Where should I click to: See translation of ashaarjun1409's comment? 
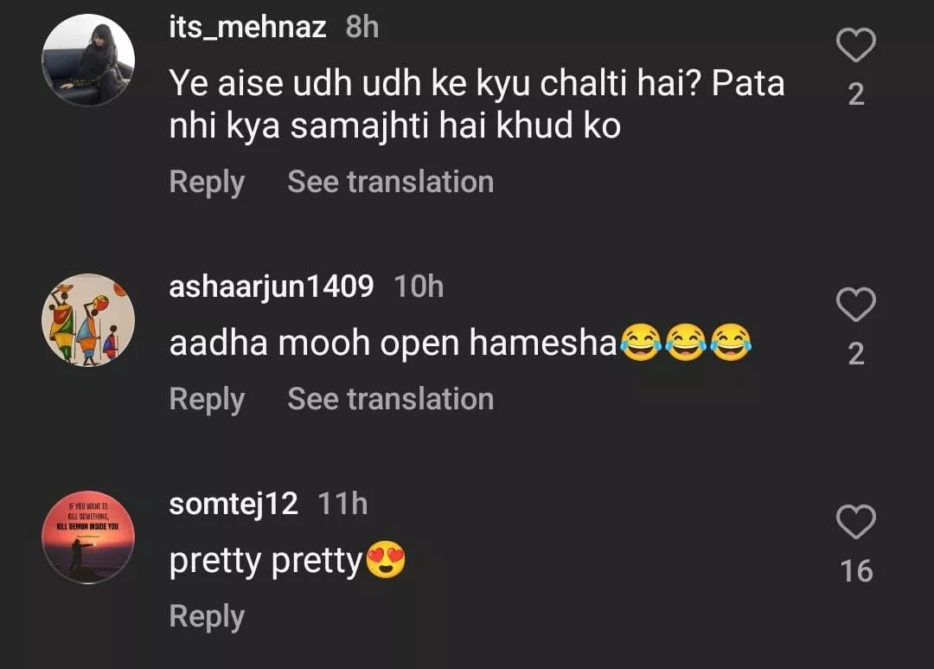point(390,399)
